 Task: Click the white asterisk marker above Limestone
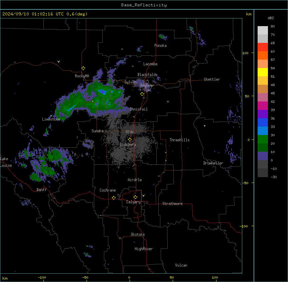pos(51,116)
